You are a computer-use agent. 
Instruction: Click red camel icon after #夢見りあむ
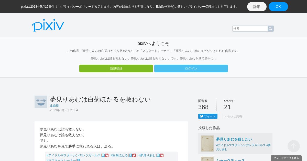pos(162,155)
